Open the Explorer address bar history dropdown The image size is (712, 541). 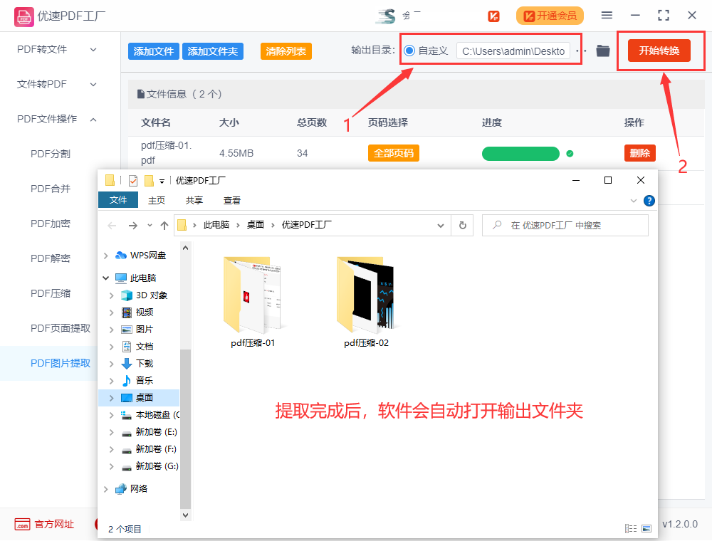(441, 226)
